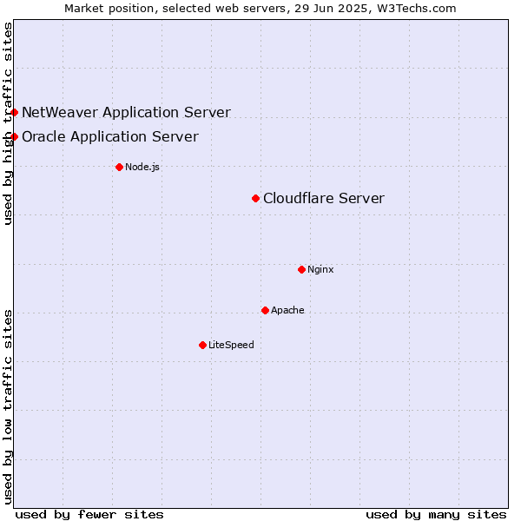The width and height of the screenshot is (521, 521).
Task: Select the 'LiteSpeed' label text
Action: (232, 346)
